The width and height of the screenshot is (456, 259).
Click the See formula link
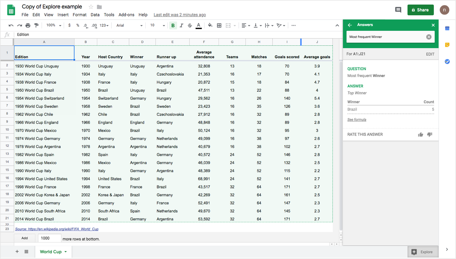click(357, 120)
